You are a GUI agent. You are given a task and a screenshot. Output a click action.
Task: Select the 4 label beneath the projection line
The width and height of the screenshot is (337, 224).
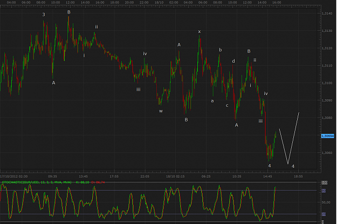(x=293, y=166)
